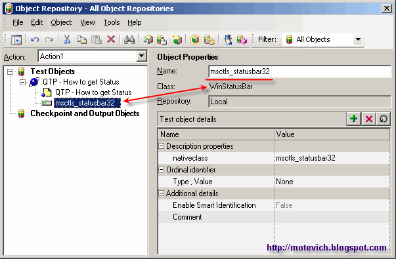This screenshot has width=396, height=259.
Task: Open the File menu
Action: (18, 22)
